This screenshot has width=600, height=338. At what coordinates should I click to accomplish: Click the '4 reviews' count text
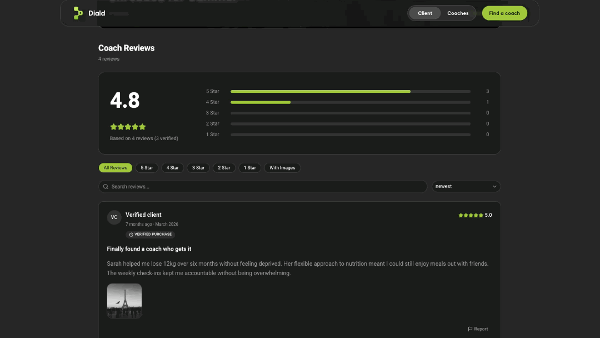coord(109,59)
